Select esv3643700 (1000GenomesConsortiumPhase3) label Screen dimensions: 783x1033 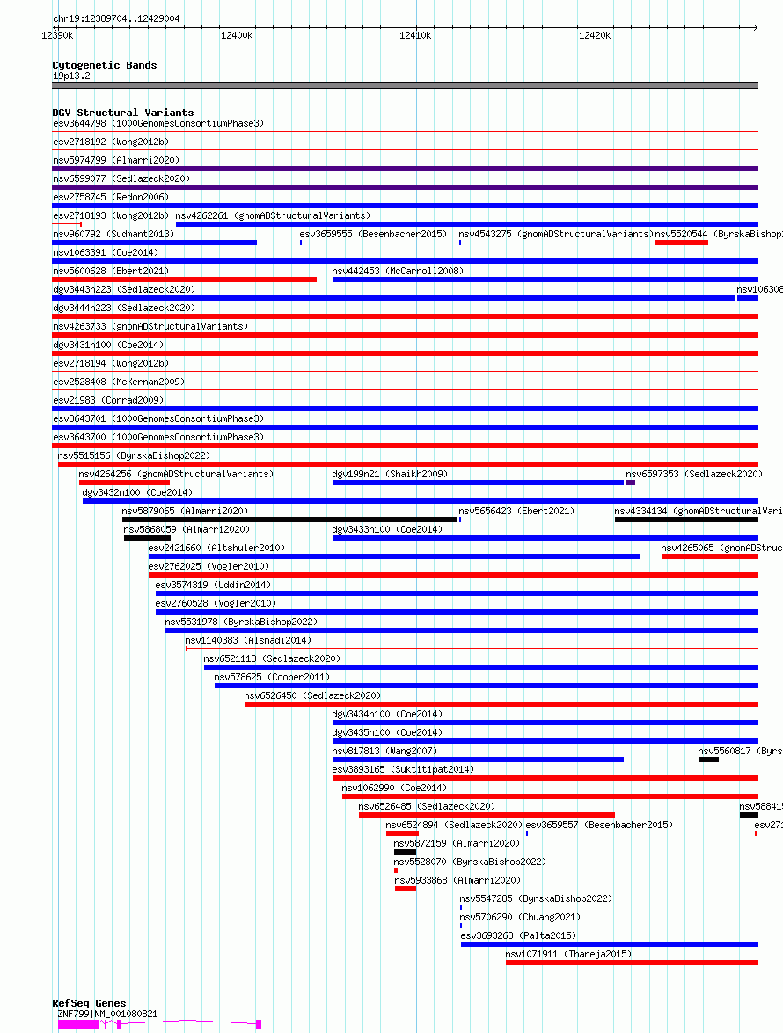(x=158, y=437)
